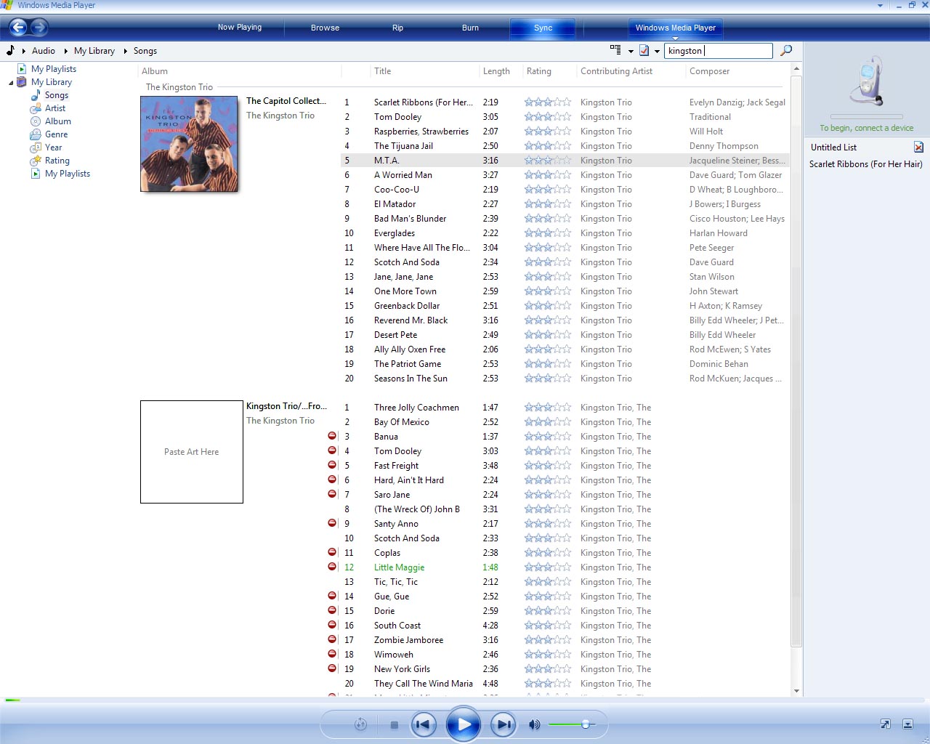Click the Forward navigation arrow button
Viewport: 930px width, 744px height.
[39, 28]
